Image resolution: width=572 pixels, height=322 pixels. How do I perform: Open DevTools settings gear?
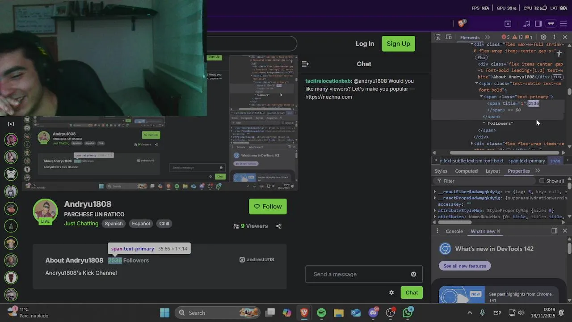click(543, 37)
